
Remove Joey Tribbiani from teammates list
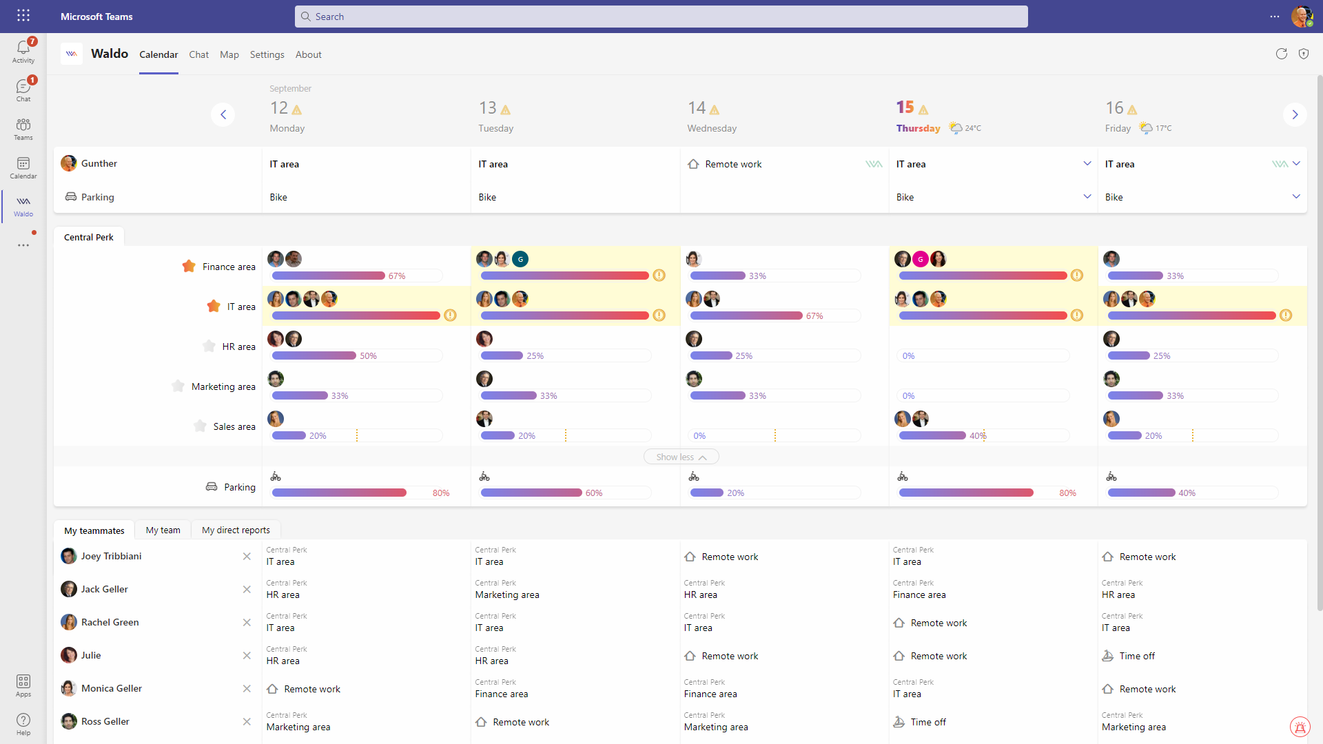click(247, 556)
